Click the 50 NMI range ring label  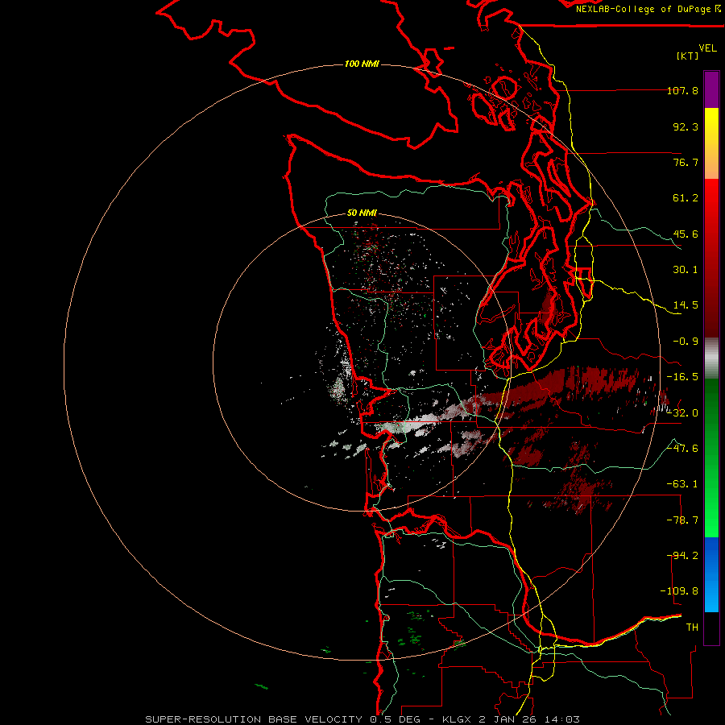(x=362, y=213)
